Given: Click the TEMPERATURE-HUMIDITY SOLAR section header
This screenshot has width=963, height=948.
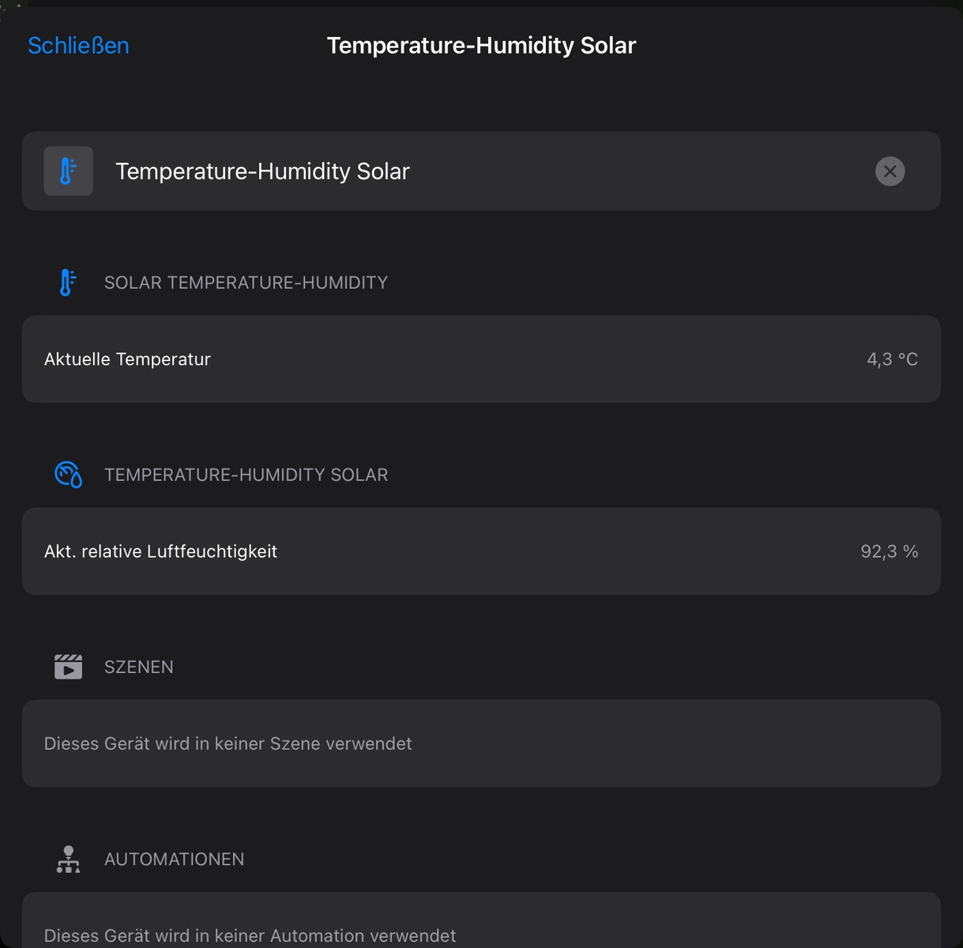Looking at the screenshot, I should [x=246, y=475].
